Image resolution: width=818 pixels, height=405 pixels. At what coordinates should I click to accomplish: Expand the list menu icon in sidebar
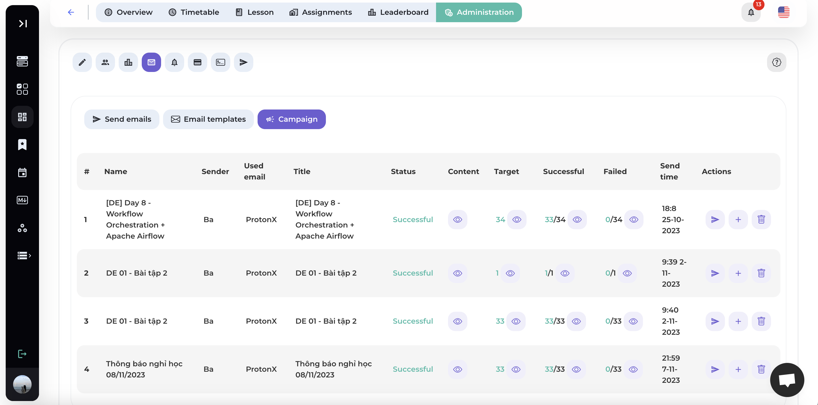pyautogui.click(x=24, y=255)
